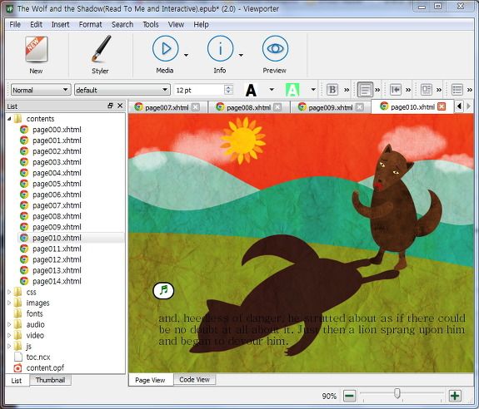Screen dimensions: 479x409
Task: Switch to Code View
Action: pyautogui.click(x=194, y=379)
